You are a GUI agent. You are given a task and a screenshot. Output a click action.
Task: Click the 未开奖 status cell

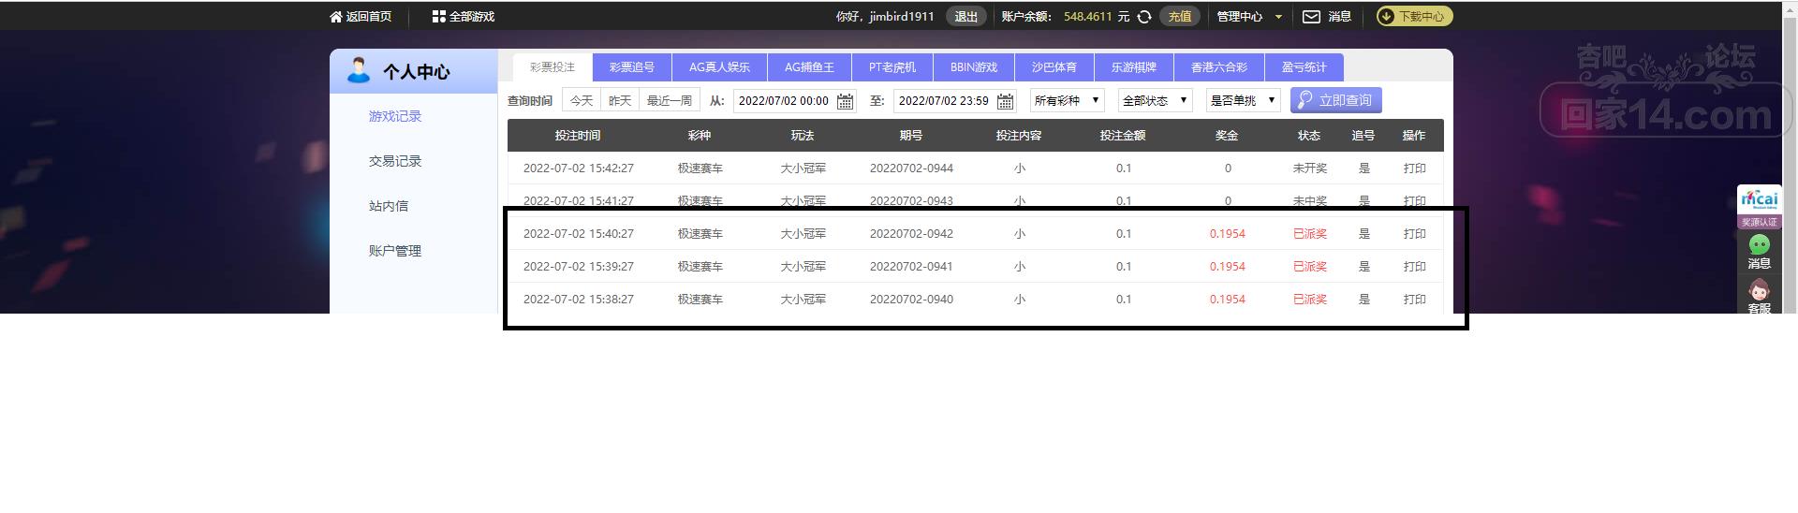tap(1310, 169)
